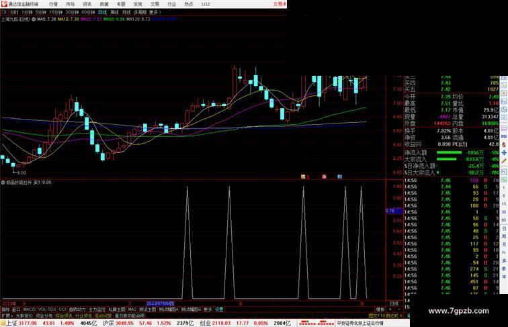Screen dimensions: 508x327
Task: Click the 2023/07/06 date marker on time axis
Action: 161,303
